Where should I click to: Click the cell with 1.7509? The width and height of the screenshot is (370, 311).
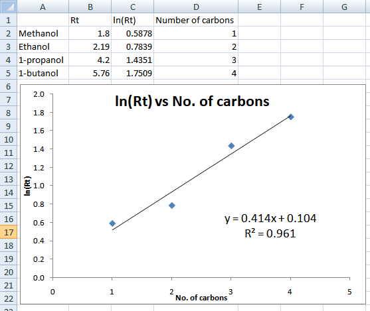click(132, 73)
